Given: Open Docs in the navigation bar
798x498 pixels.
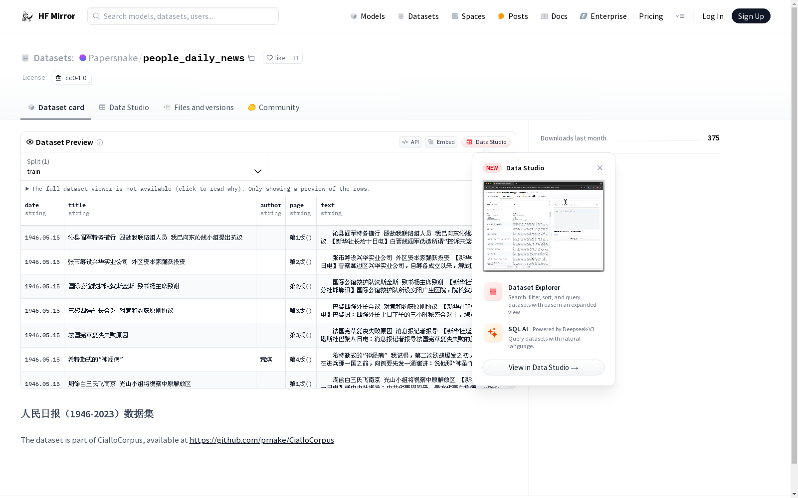Looking at the screenshot, I should coord(554,16).
